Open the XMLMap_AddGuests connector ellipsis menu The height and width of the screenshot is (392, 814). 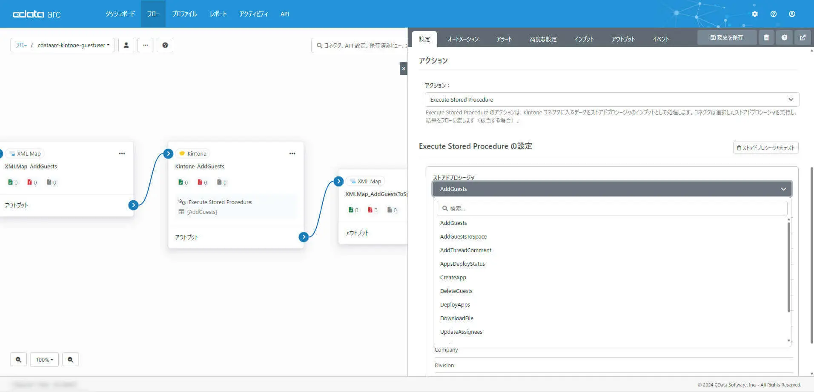pos(122,153)
